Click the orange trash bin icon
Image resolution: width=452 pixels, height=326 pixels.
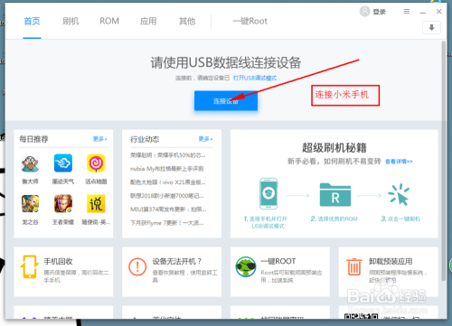(354, 266)
